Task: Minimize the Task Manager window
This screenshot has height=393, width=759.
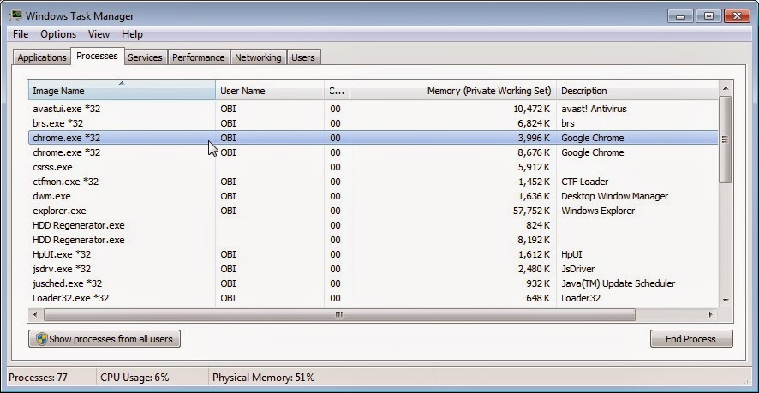Action: coord(681,16)
